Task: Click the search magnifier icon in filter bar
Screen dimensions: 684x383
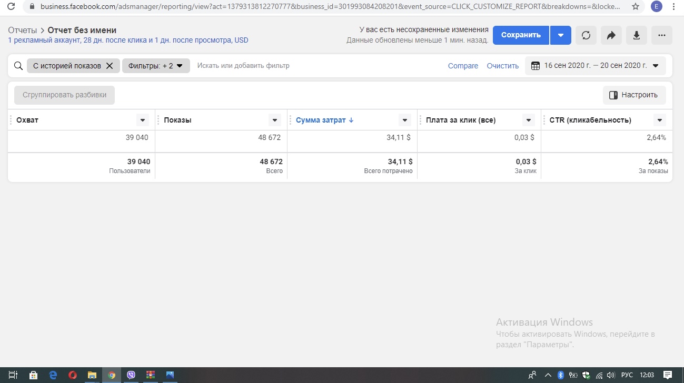Action: click(18, 66)
